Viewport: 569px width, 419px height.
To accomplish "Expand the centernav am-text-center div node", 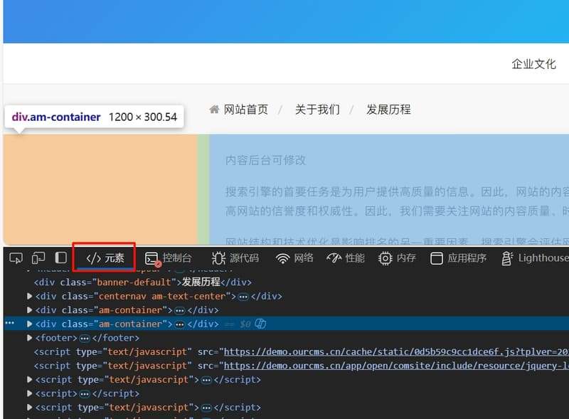I will [30, 296].
